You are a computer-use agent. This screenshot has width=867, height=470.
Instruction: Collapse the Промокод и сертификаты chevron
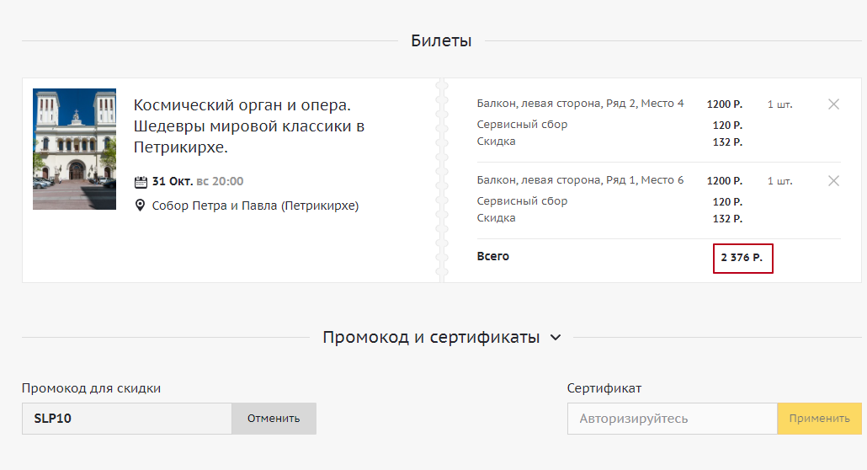[555, 338]
